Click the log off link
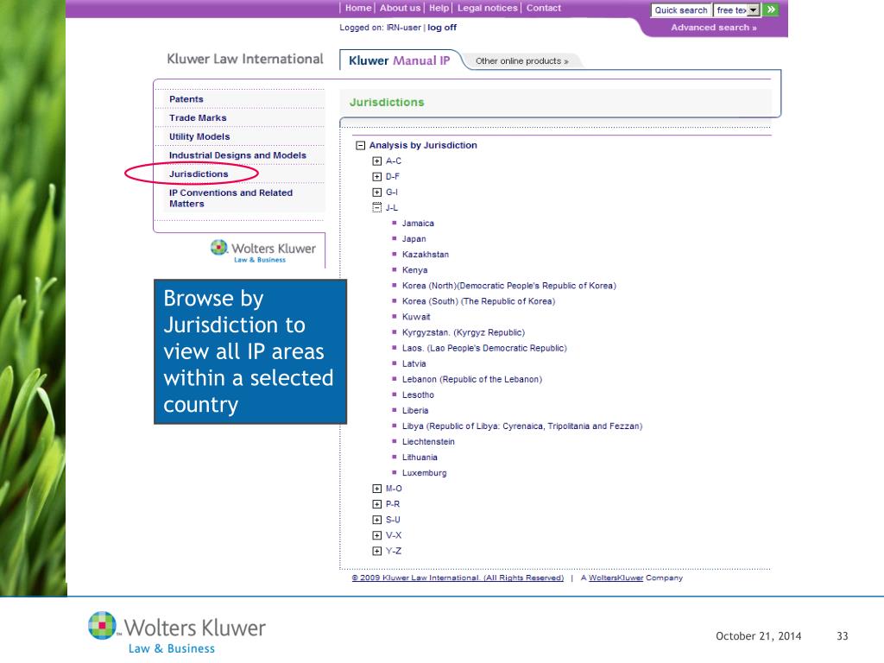This screenshot has height=663, width=884. [442, 27]
